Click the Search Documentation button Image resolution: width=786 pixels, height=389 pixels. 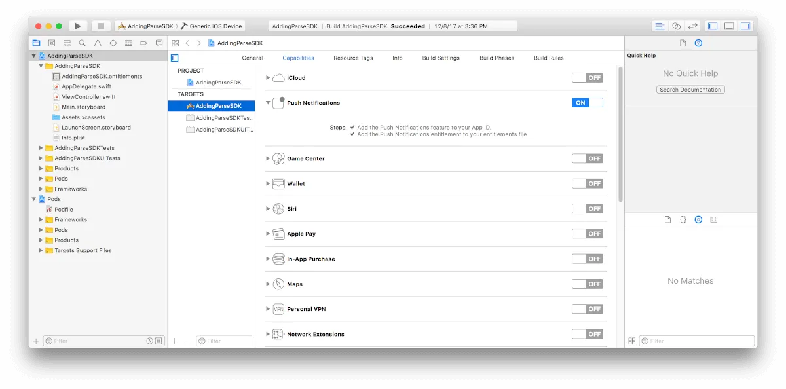pos(690,90)
